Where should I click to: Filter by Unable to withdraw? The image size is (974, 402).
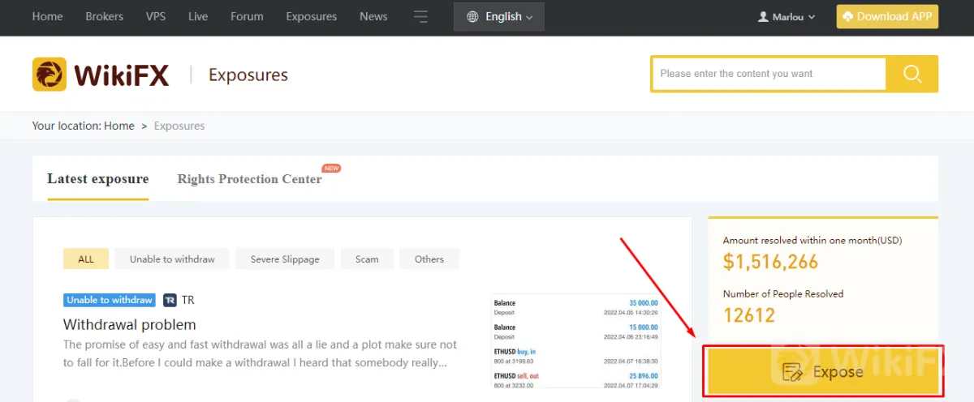point(172,259)
